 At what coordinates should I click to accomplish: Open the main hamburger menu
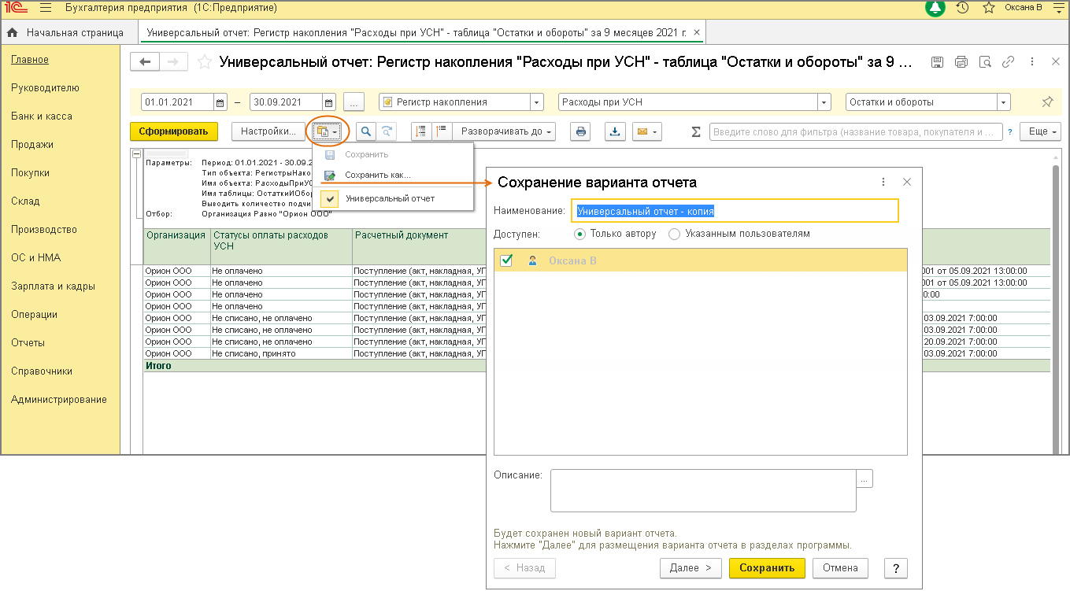[x=45, y=8]
